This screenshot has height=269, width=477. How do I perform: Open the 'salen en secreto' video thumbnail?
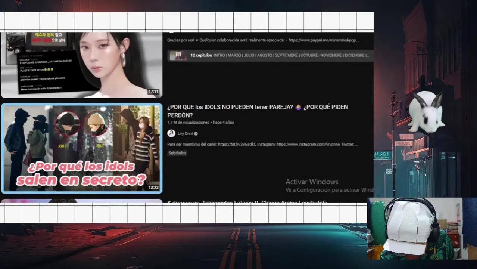(82, 148)
